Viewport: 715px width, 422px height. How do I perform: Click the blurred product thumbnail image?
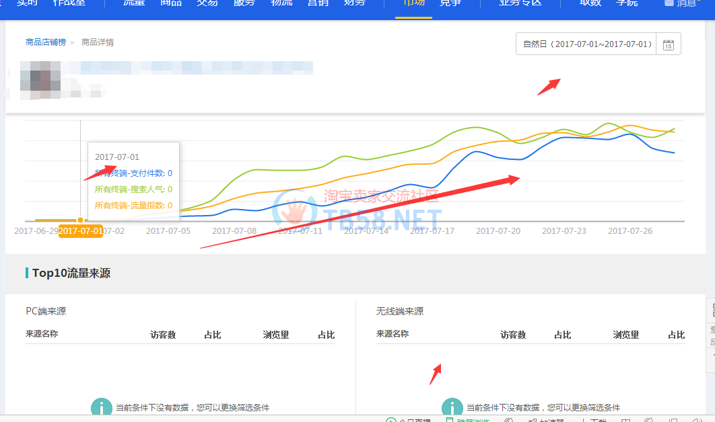pyautogui.click(x=40, y=80)
